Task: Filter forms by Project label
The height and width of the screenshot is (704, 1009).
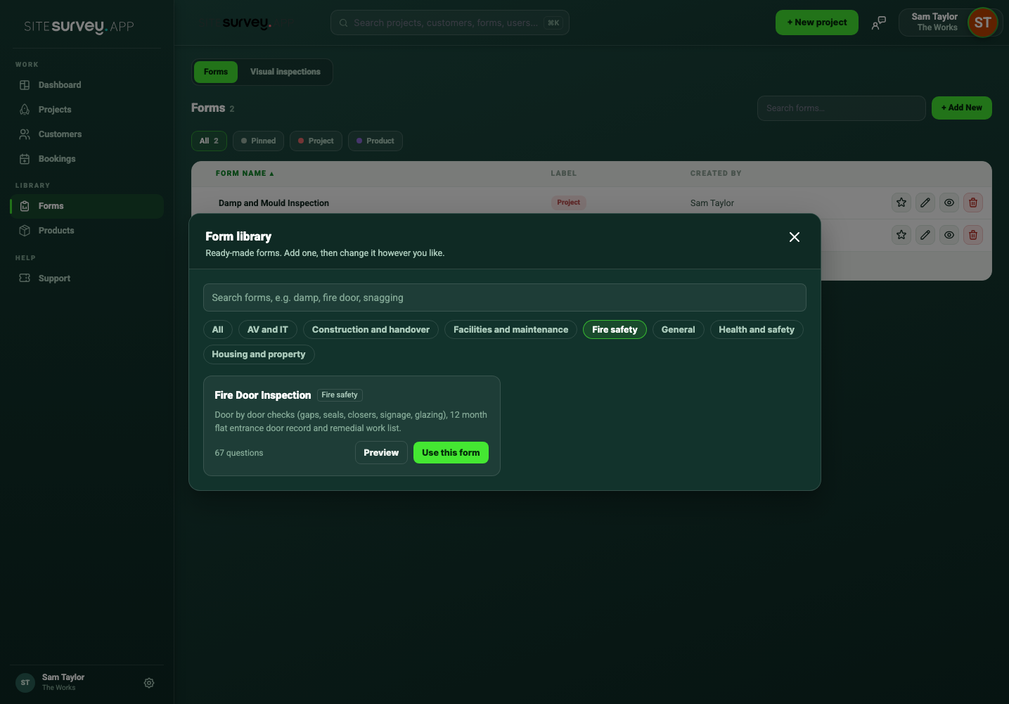Action: (316, 141)
